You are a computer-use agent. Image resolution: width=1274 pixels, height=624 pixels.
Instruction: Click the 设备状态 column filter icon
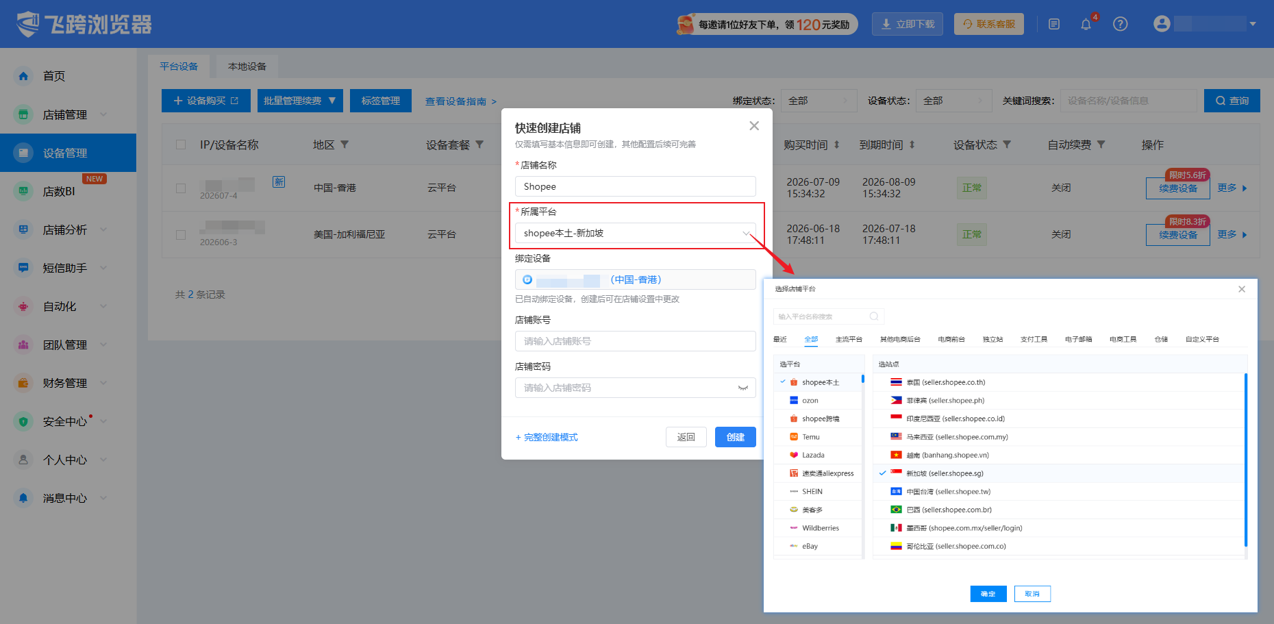1007,145
